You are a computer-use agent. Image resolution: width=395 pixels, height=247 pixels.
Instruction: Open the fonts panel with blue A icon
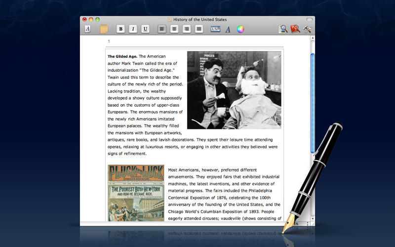click(x=228, y=29)
